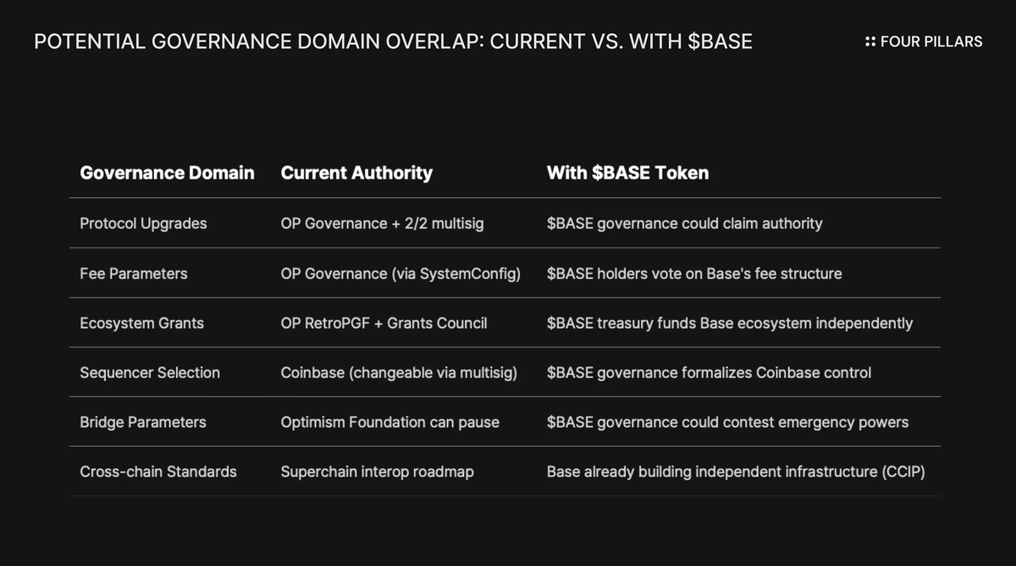
Task: Click the Fee Parameters row label
Action: [134, 273]
